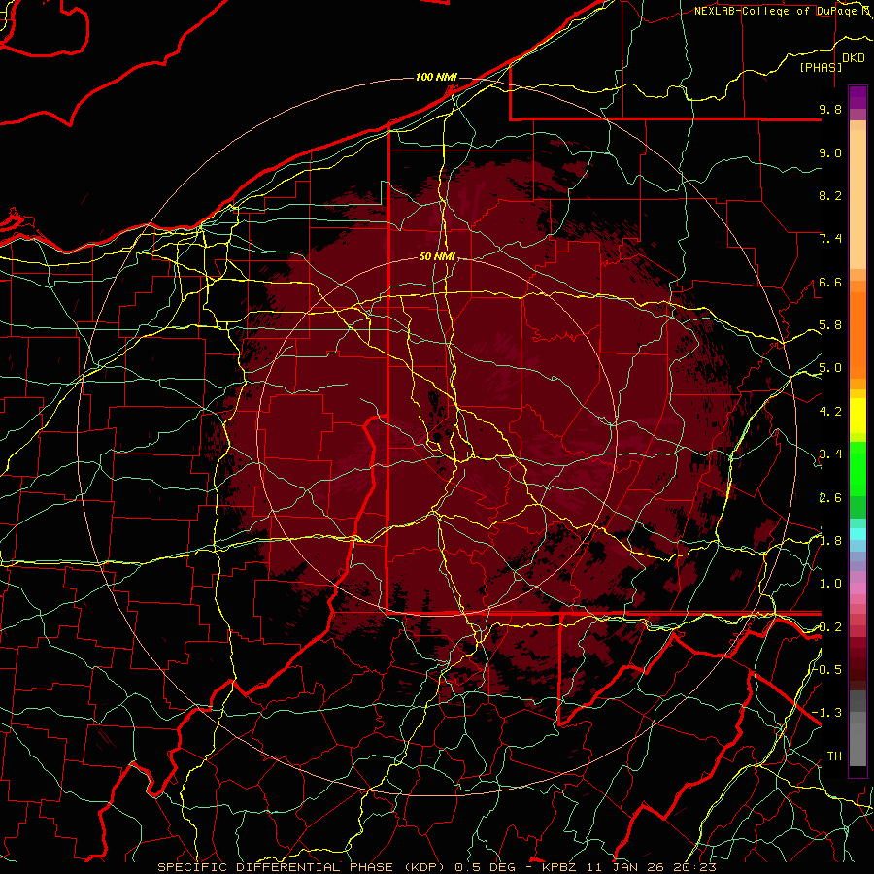Pick the peach segment near 8.2
The image size is (874, 874).
click(x=857, y=199)
